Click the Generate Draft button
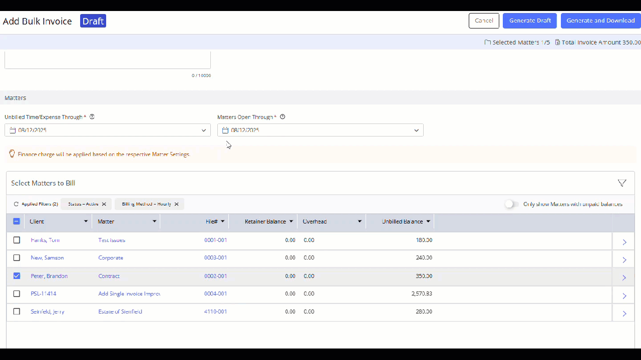 pos(530,20)
